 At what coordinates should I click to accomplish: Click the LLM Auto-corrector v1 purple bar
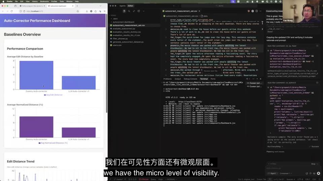pos(79,132)
